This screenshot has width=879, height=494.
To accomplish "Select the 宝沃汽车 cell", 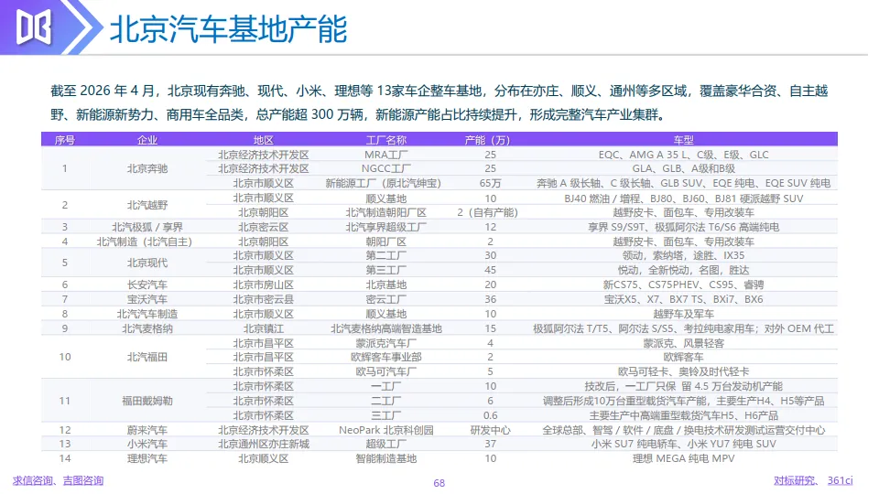I will pyautogui.click(x=146, y=299).
